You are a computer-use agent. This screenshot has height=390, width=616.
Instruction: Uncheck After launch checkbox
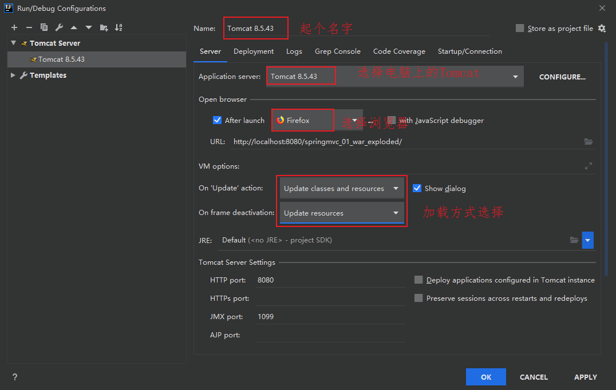[x=217, y=120]
